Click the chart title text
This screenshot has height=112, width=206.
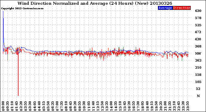[x=95, y=3]
